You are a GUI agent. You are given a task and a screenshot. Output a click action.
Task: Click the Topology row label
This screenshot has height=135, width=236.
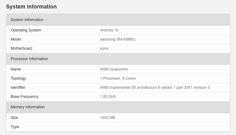18,78
